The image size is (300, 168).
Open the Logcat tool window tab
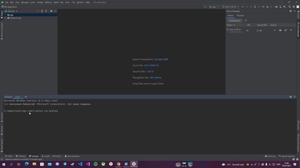46,156
